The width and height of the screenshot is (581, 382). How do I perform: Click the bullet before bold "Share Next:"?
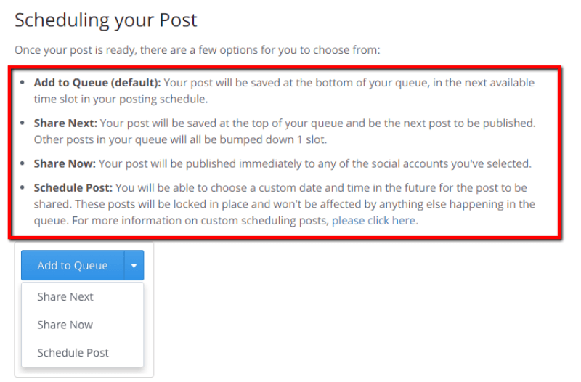(x=23, y=123)
